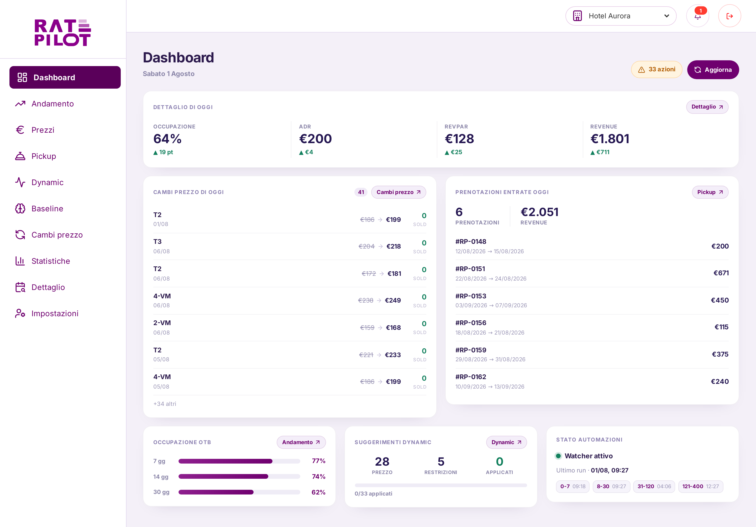Click the Dynamic pulse icon

click(x=20, y=182)
